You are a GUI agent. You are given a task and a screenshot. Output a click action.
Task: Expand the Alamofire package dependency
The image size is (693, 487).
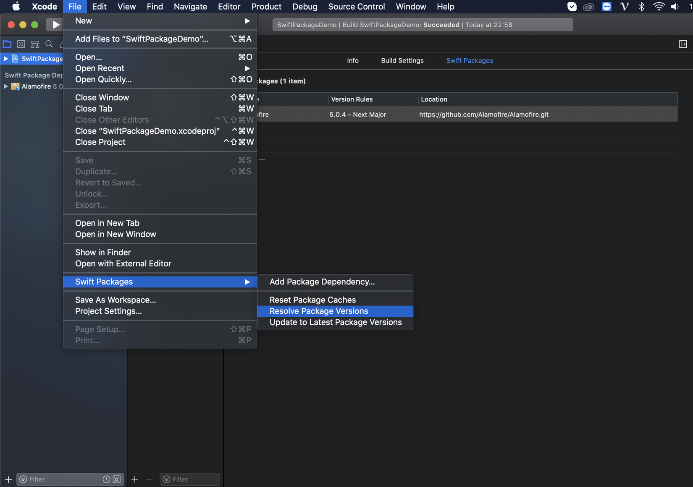pyautogui.click(x=6, y=86)
